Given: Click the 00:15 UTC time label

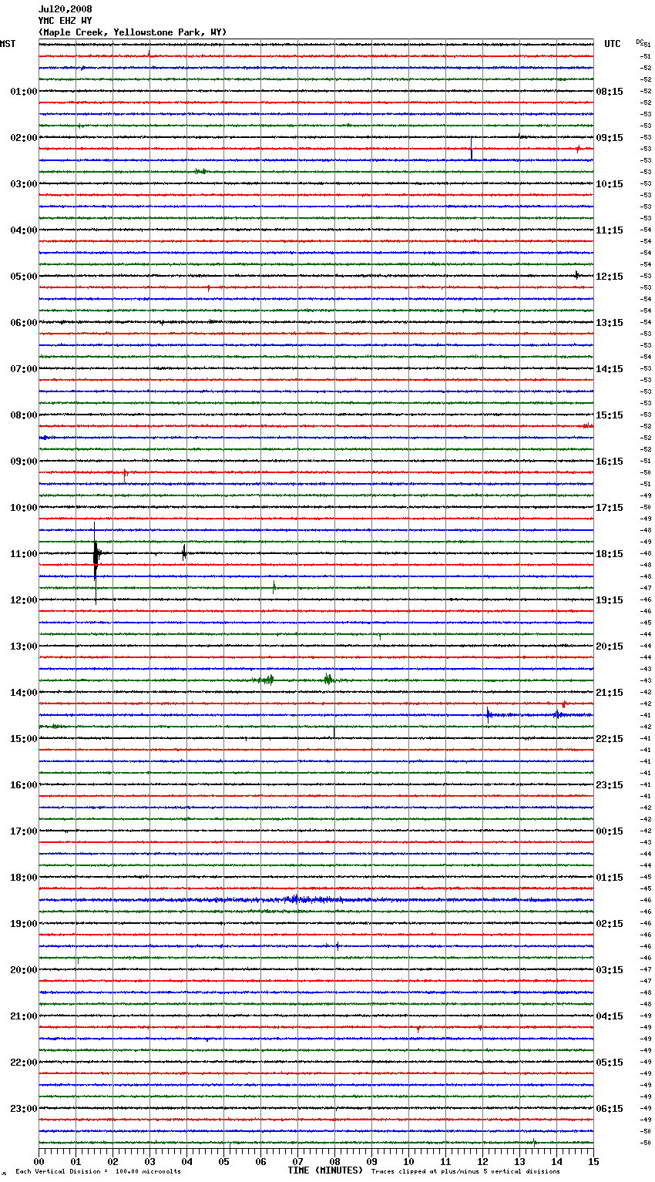Looking at the screenshot, I should (610, 831).
